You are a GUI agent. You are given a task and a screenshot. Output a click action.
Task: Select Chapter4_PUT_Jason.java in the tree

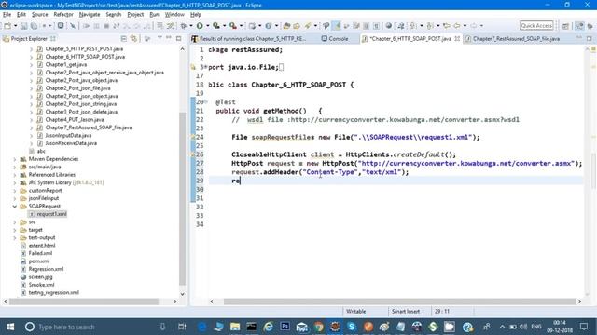pyautogui.click(x=75, y=120)
